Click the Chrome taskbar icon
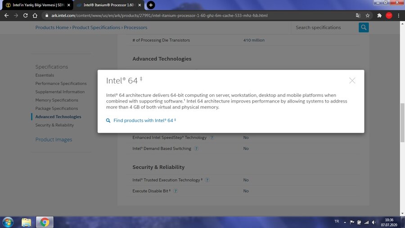405x228 pixels. point(45,222)
